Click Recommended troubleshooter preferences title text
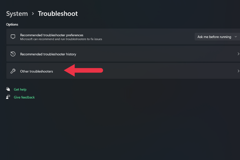The width and height of the screenshot is (240, 160). pyautogui.click(x=52, y=35)
